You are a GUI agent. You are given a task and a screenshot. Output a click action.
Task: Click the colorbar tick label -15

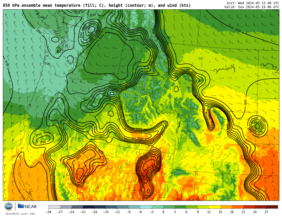click(106, 212)
